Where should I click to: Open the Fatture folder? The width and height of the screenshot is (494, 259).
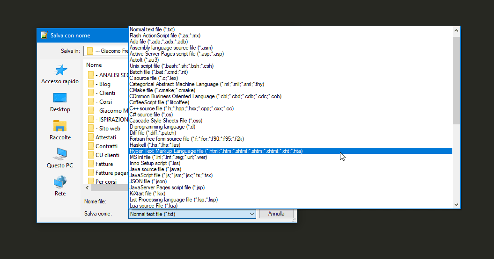[101, 164]
